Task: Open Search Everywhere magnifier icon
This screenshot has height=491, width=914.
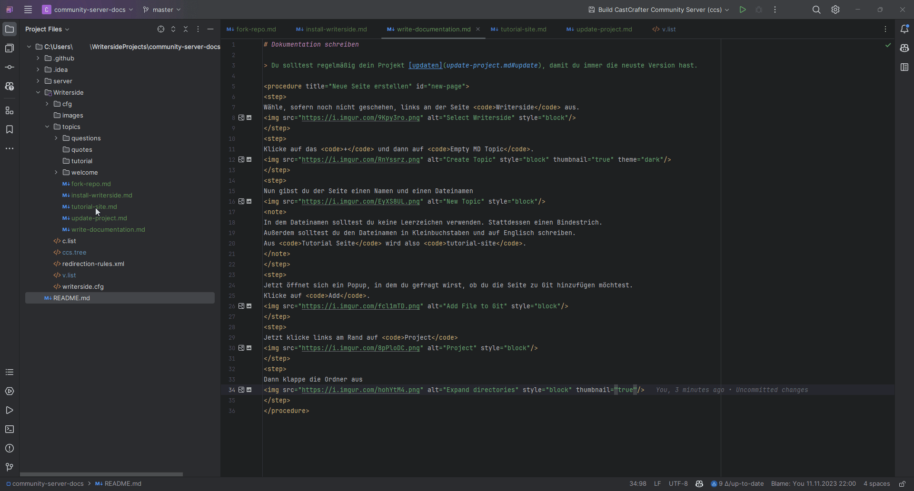Action: [x=816, y=10]
